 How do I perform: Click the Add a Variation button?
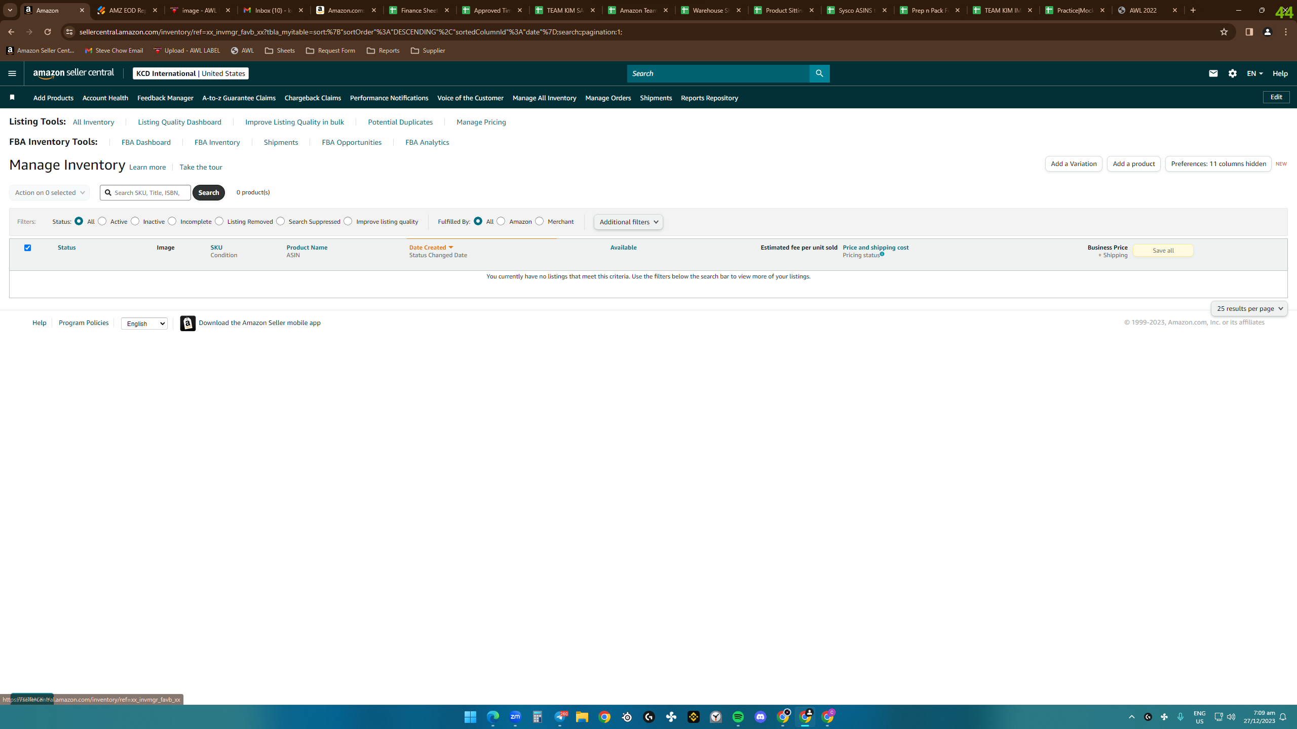pyautogui.click(x=1074, y=164)
